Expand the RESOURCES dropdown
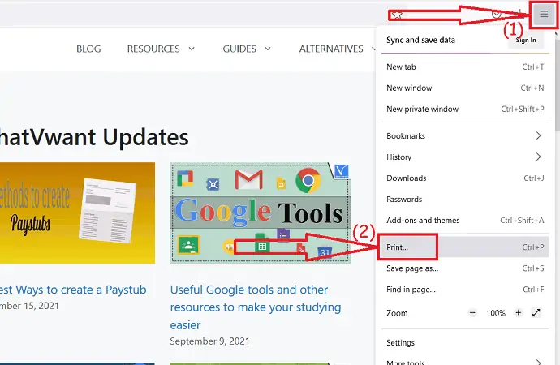Image resolution: width=560 pixels, height=365 pixels. pyautogui.click(x=161, y=49)
